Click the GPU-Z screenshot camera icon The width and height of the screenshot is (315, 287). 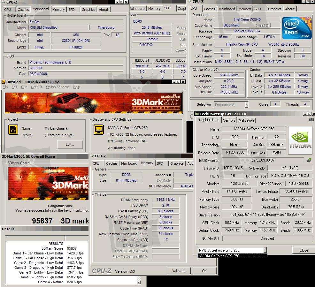(311, 120)
